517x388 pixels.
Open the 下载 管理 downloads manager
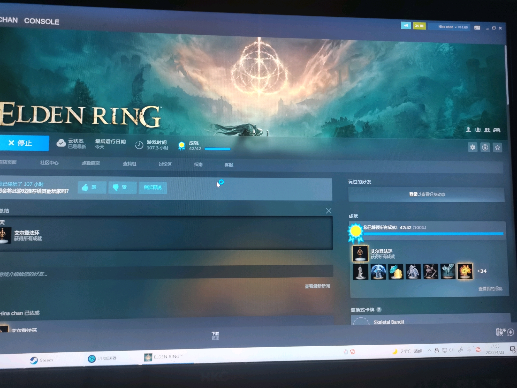(215, 336)
